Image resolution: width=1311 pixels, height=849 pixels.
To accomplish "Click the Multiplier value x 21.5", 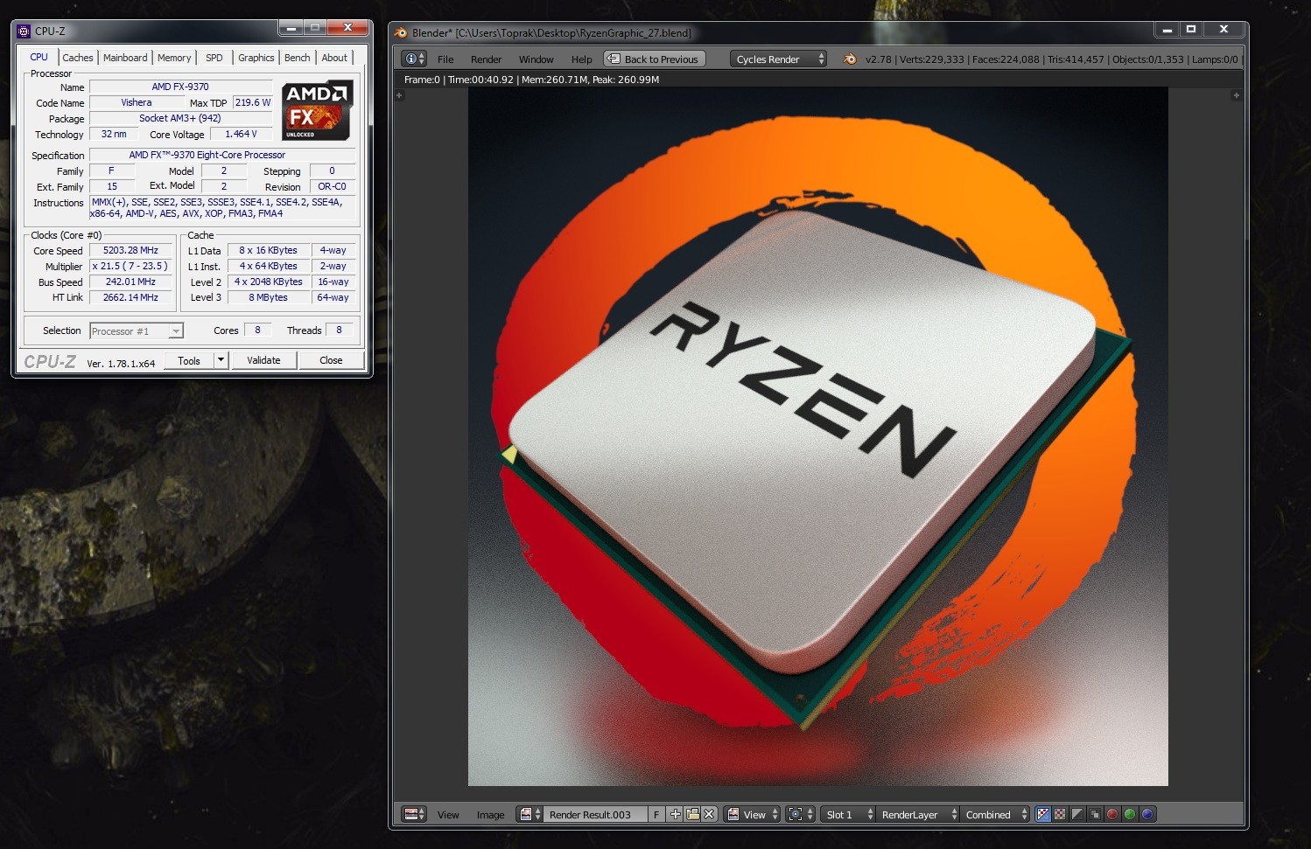I will pos(130,266).
